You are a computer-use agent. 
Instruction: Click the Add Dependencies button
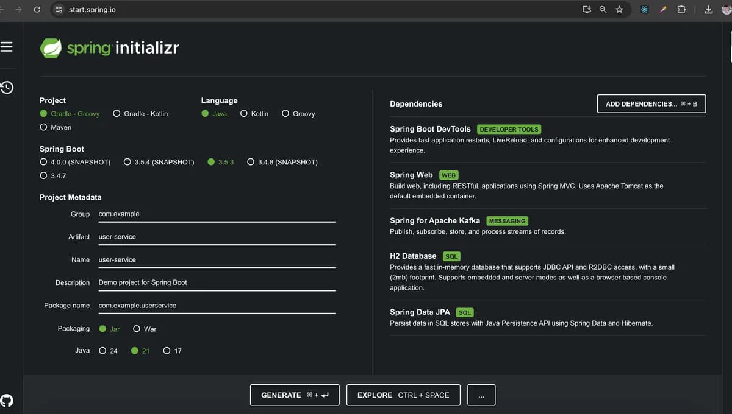click(x=651, y=104)
